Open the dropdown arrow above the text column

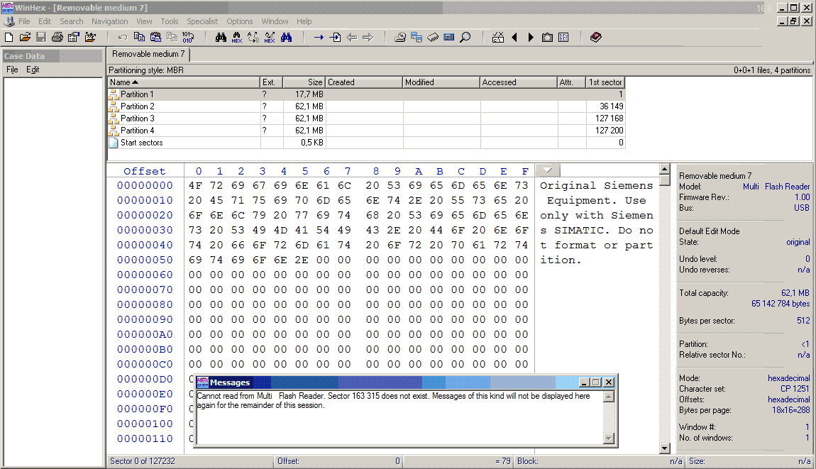click(548, 170)
